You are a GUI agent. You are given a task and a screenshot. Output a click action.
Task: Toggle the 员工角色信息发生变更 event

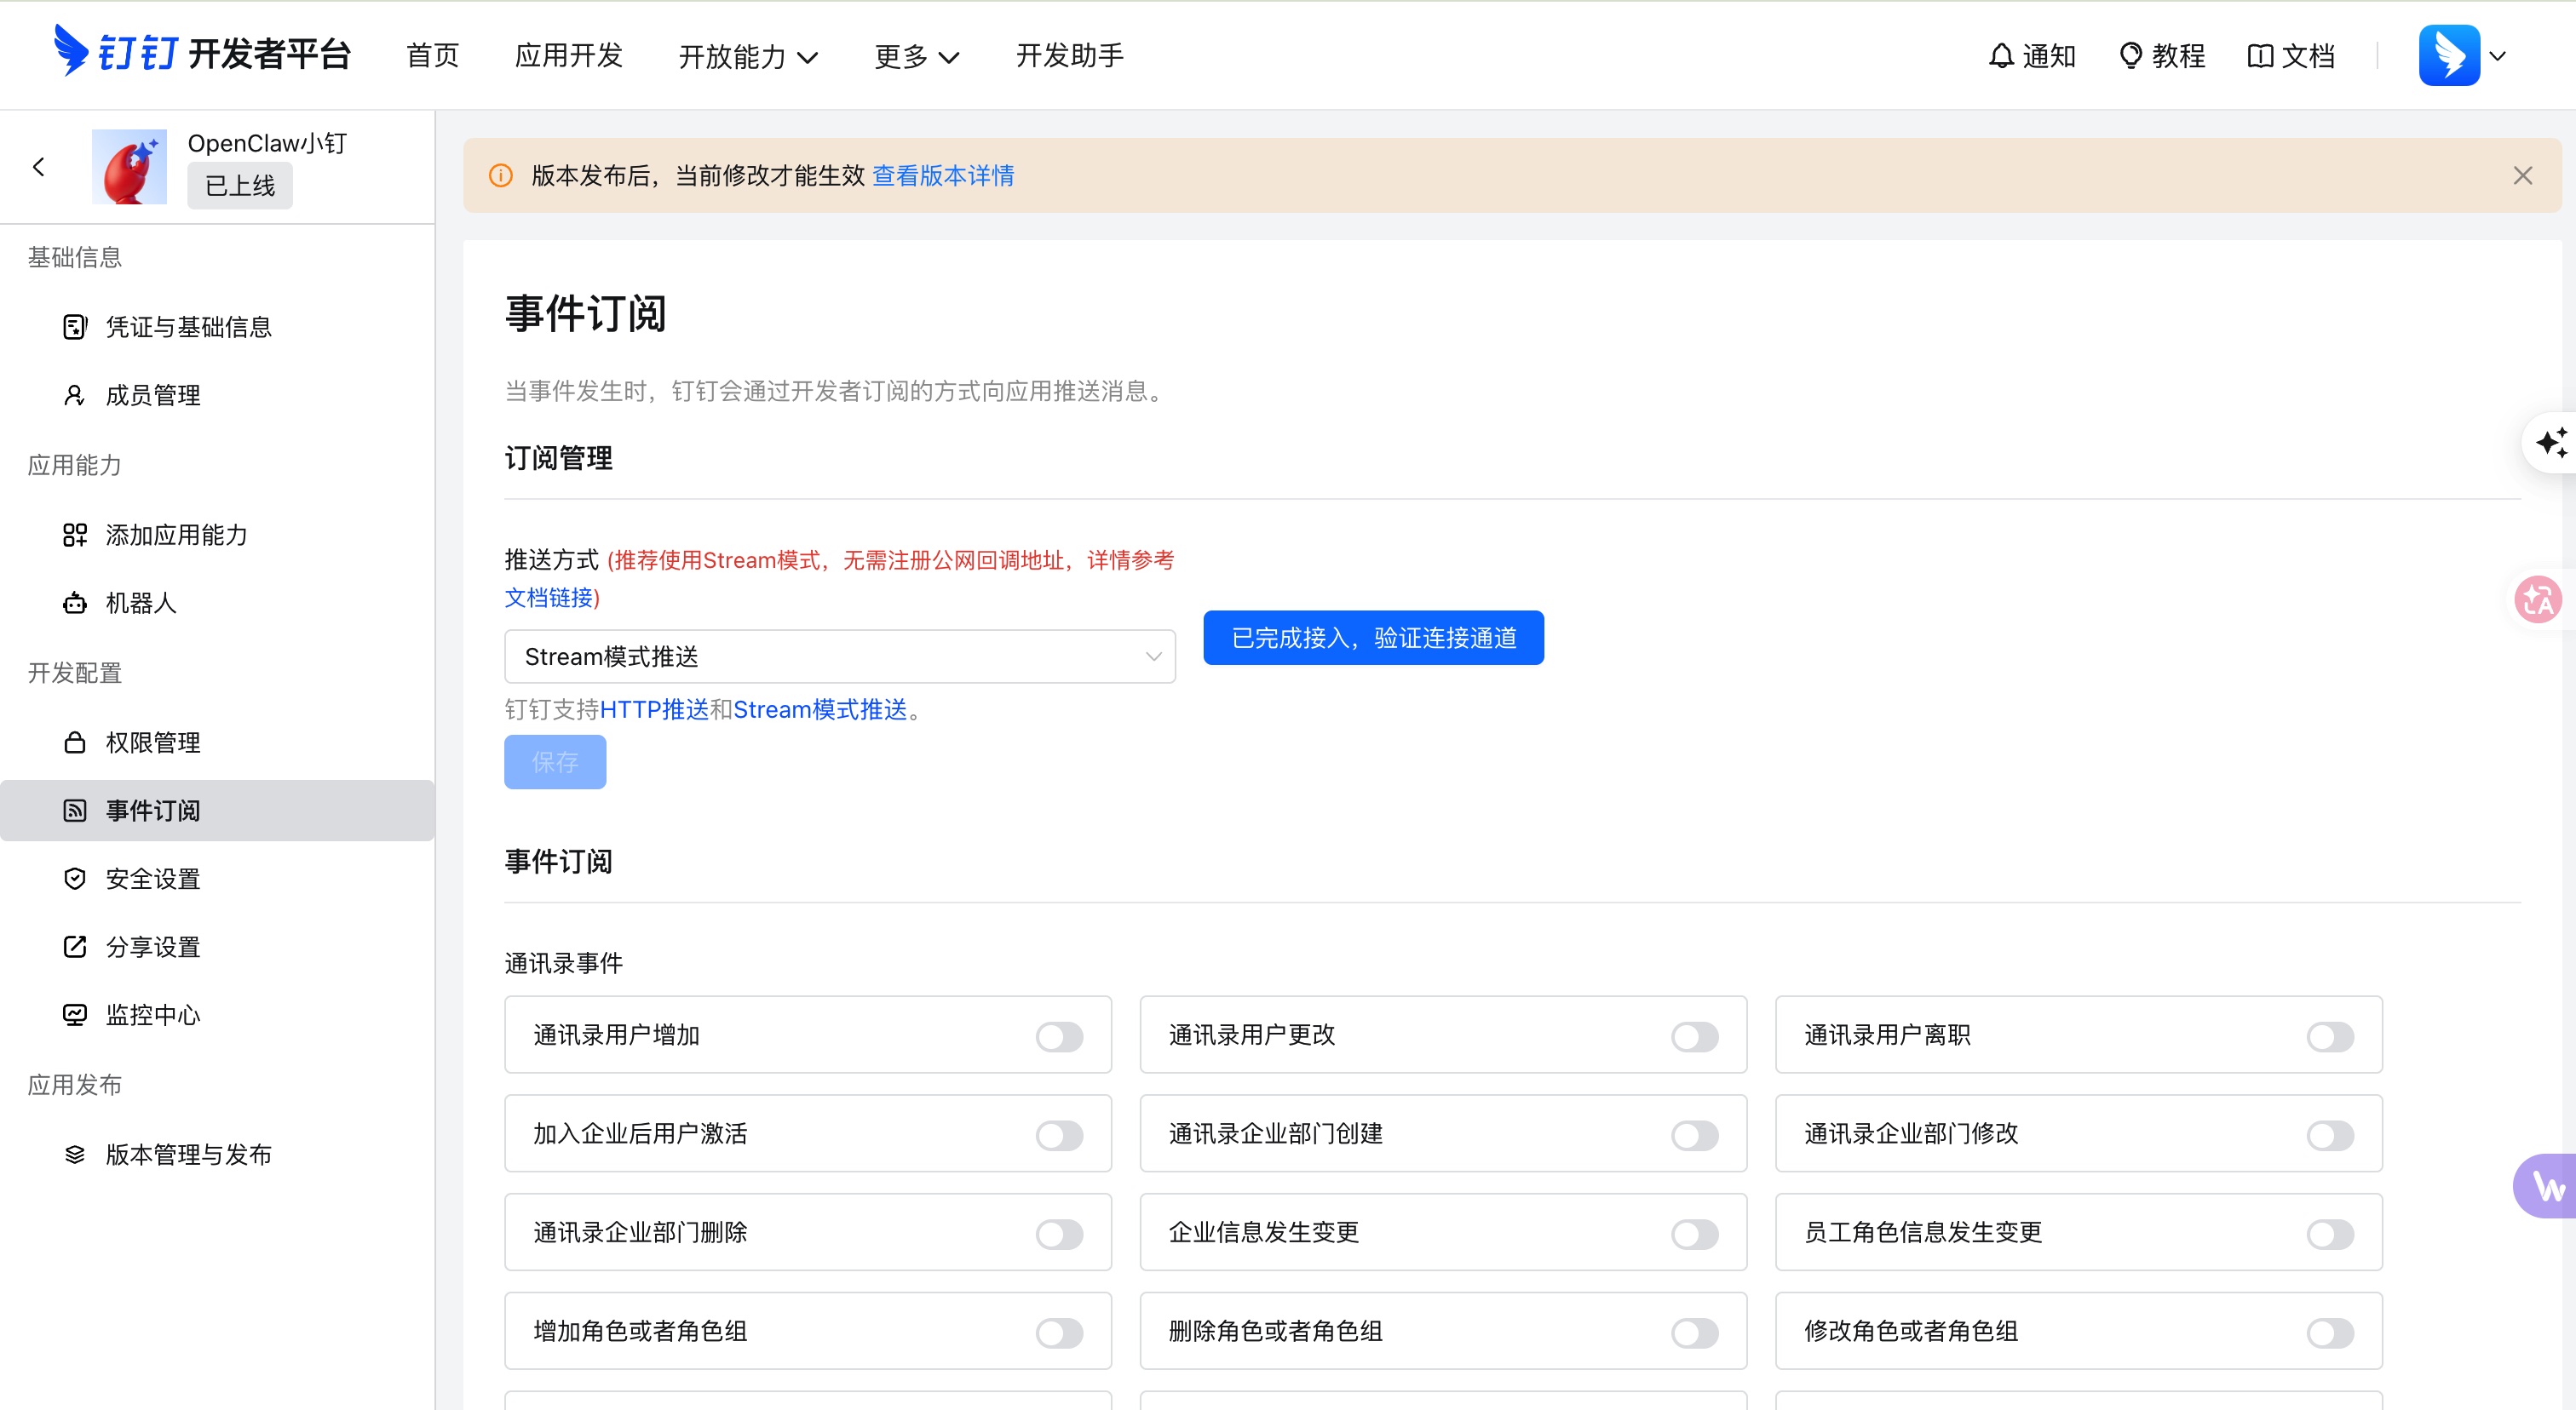tap(2329, 1233)
